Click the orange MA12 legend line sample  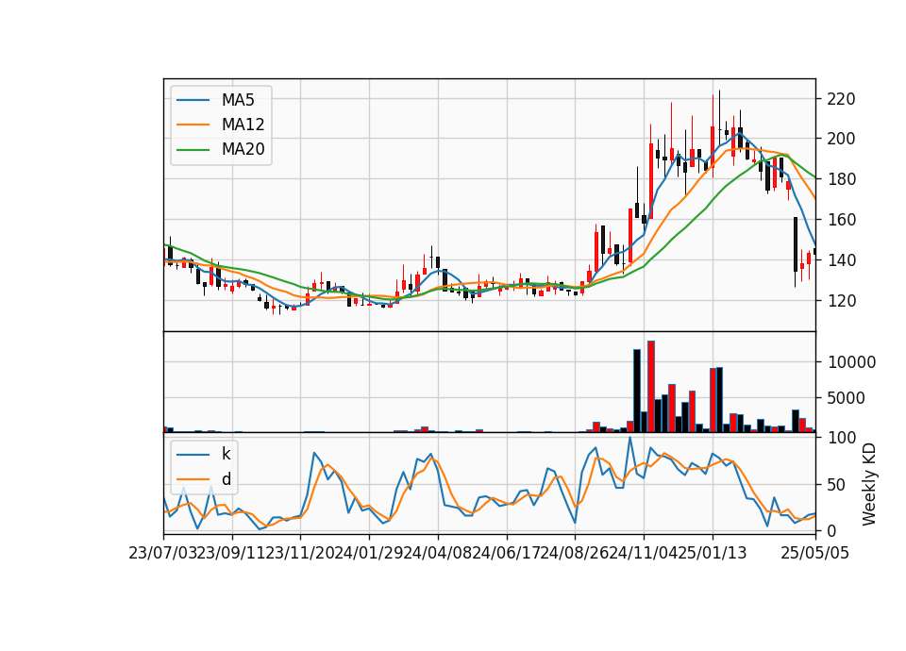click(193, 125)
